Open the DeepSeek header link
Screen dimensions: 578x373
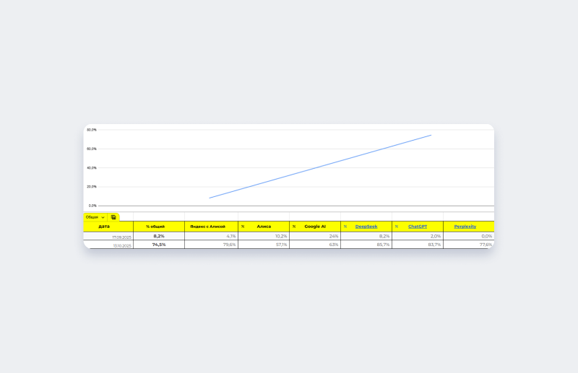point(366,227)
